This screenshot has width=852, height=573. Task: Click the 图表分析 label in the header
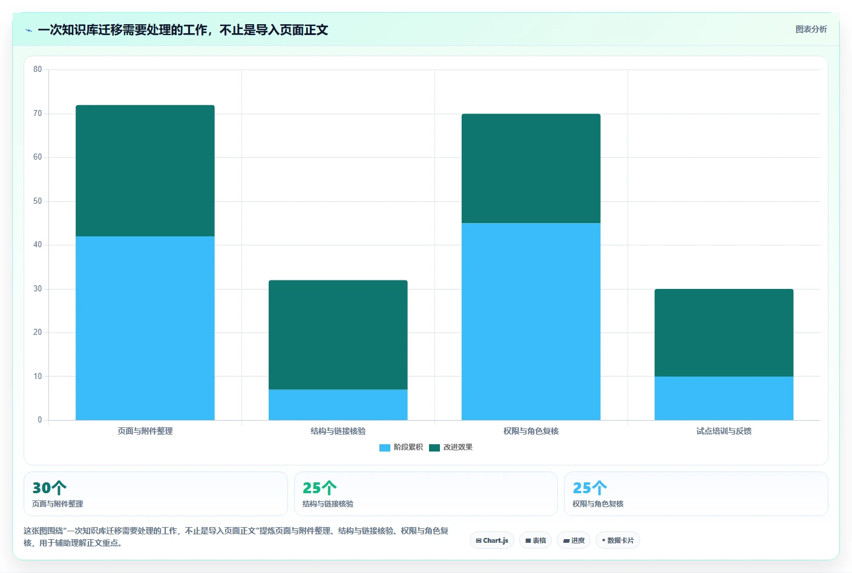pos(811,29)
